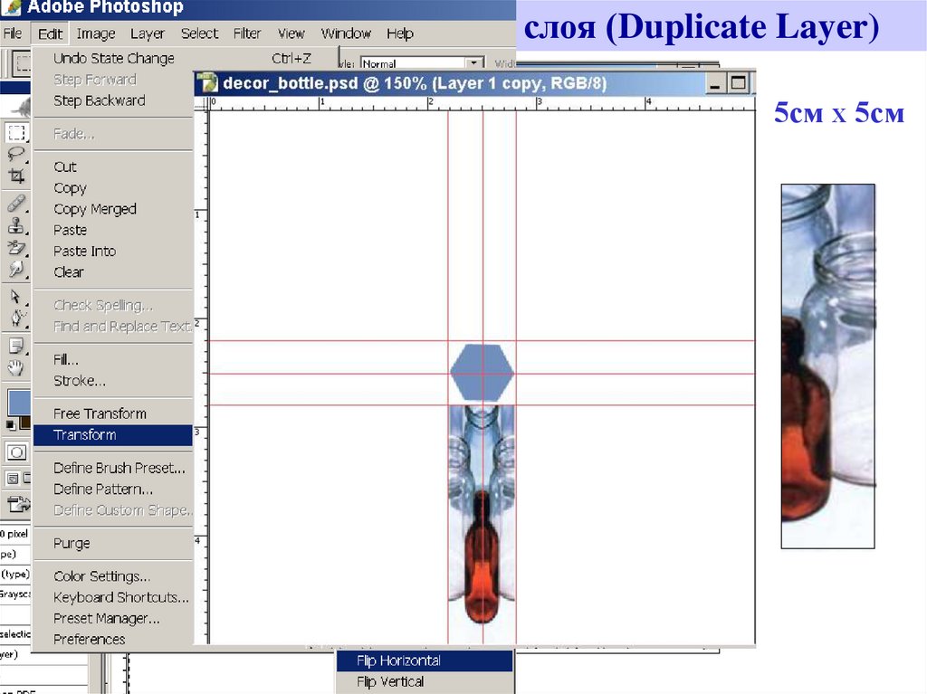Choose Clear in Edit menu
Viewport: 927px width, 694px height.
tap(113, 272)
